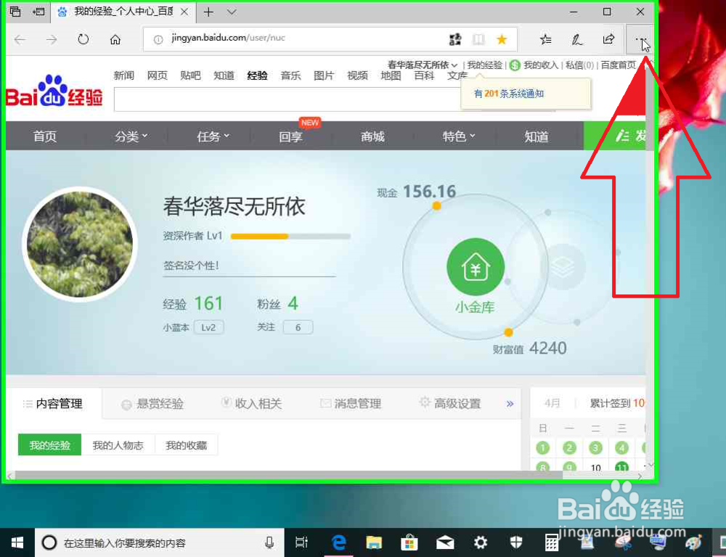This screenshot has width=726, height=557.
Task: Launch Microsoft Edge from the taskbar
Action: 337,542
